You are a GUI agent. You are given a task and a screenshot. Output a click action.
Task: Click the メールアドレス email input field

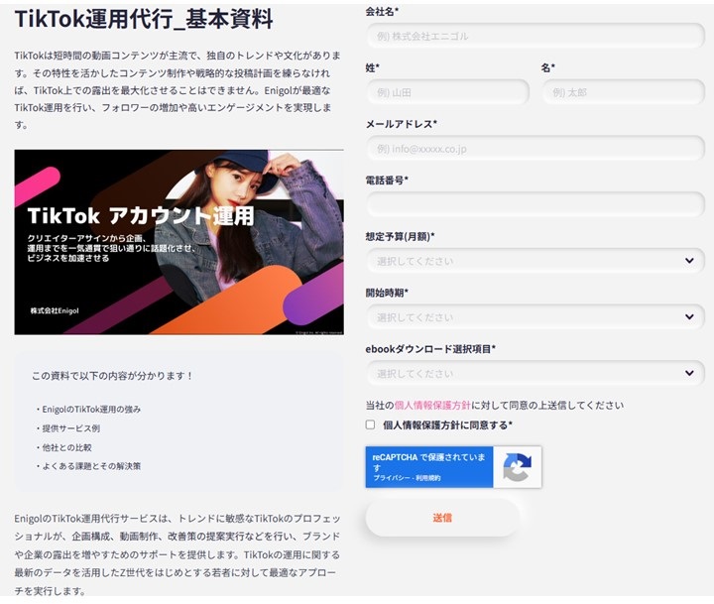[x=535, y=149]
